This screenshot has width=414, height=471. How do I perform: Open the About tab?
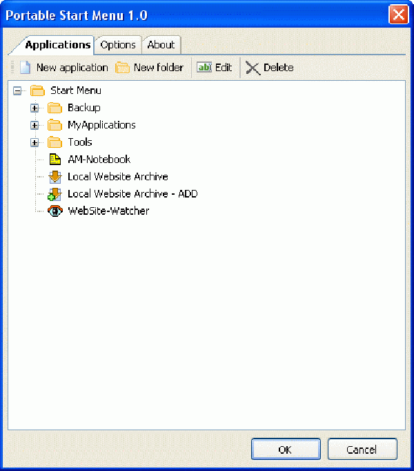tap(161, 45)
